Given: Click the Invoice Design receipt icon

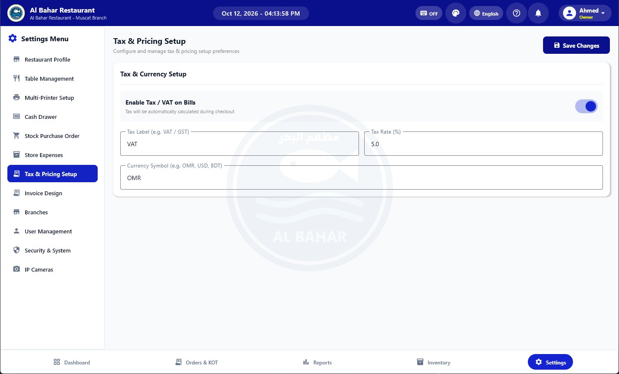Looking at the screenshot, I should click(x=16, y=193).
